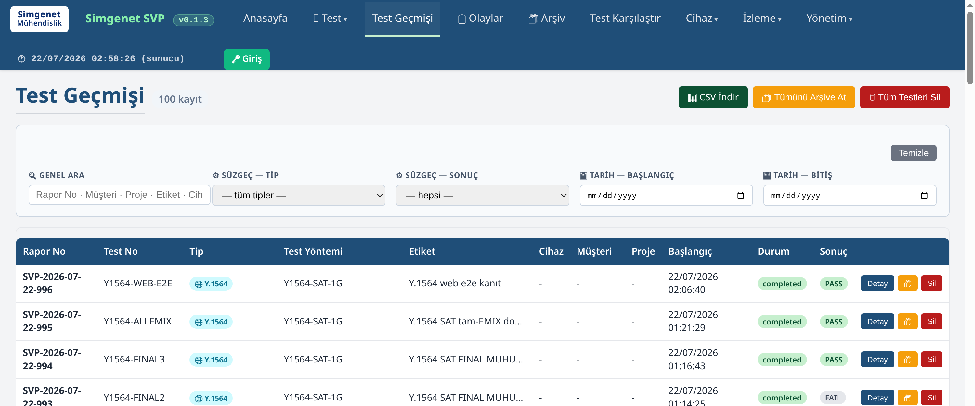Open Detay for Y1564-FINAL2 test
The width and height of the screenshot is (975, 406).
point(877,398)
